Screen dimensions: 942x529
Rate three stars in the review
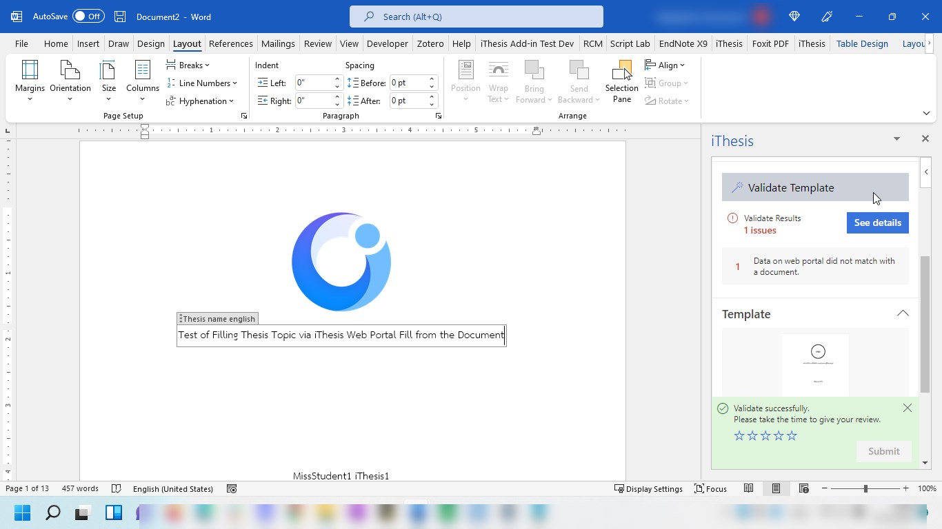tap(765, 436)
